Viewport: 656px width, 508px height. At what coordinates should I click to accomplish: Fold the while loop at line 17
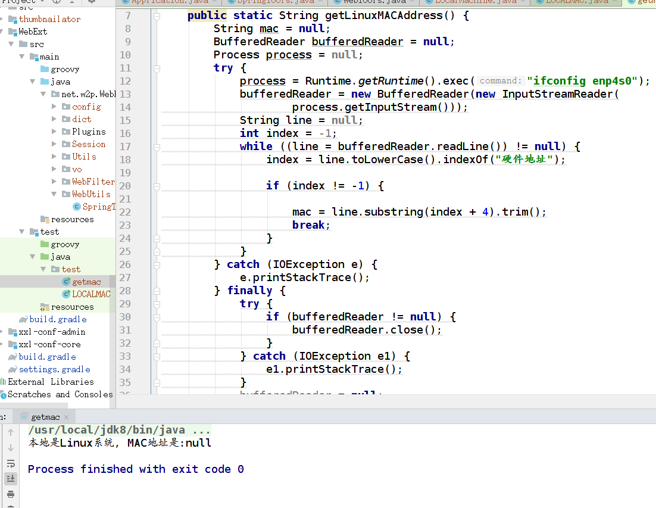[x=157, y=147]
